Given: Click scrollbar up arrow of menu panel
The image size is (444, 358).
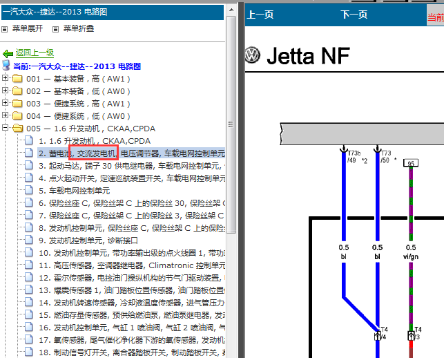Looking at the screenshot, I should point(231,10).
